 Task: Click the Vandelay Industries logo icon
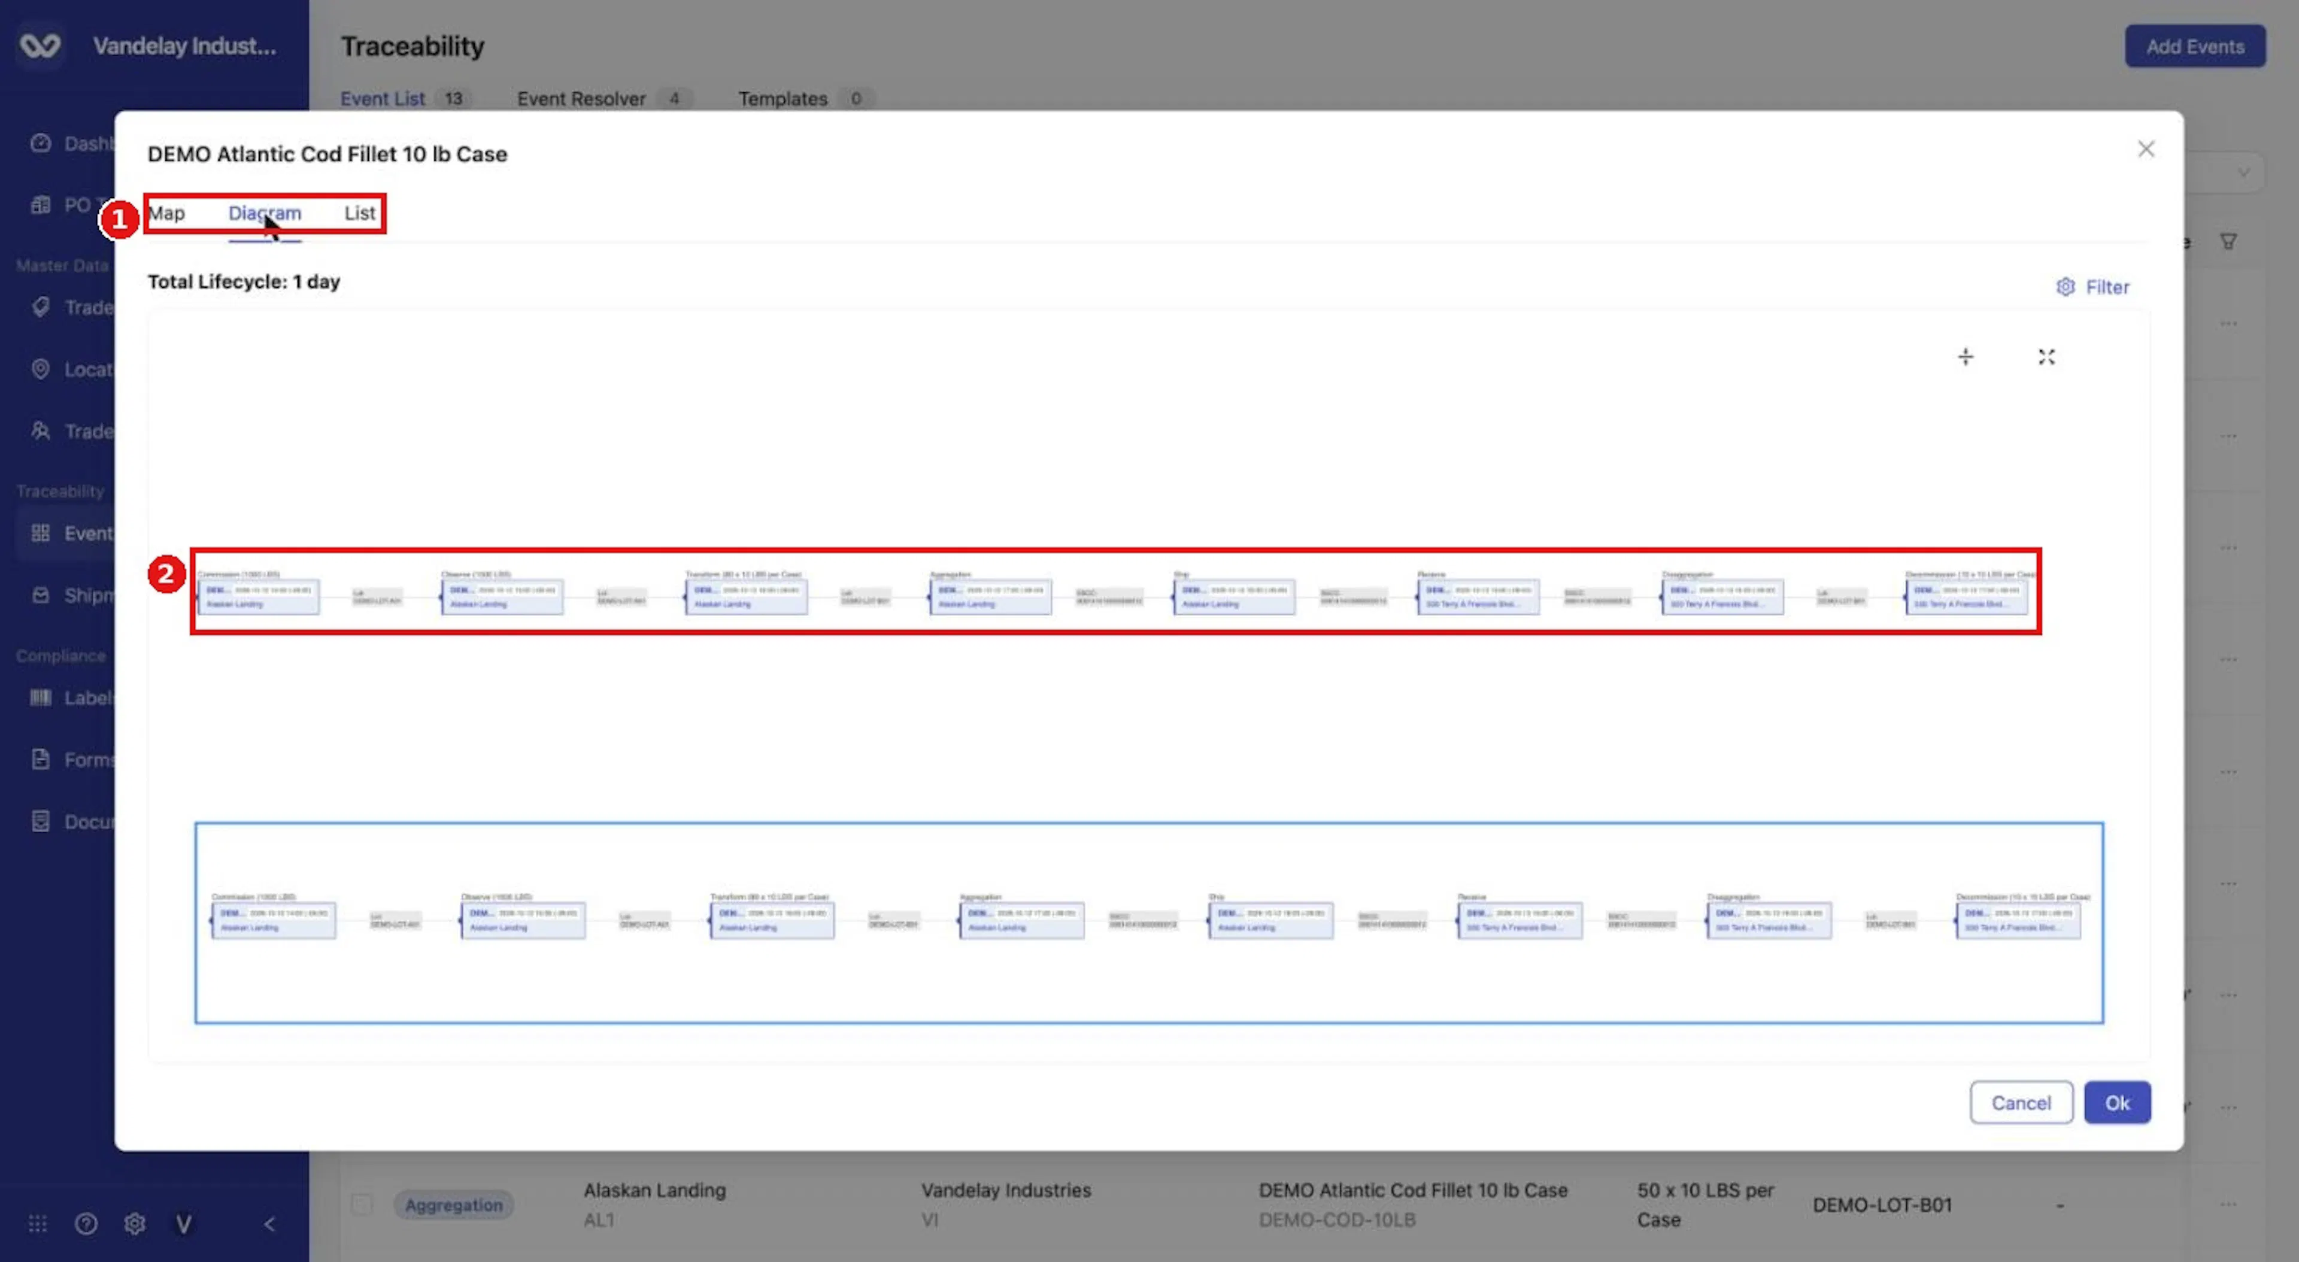[x=40, y=45]
